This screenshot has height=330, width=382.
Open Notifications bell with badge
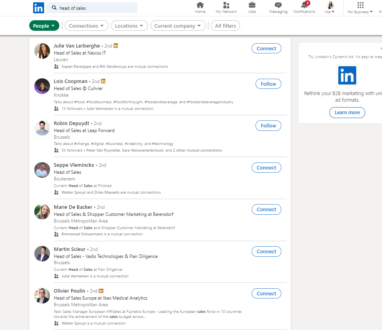[x=304, y=5]
